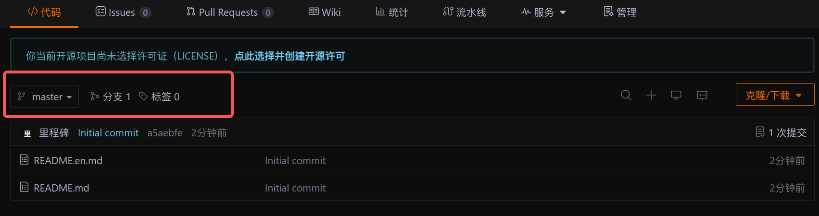819x216 pixels.
Task: Click the commit author avatar icon
Action: coord(27,133)
